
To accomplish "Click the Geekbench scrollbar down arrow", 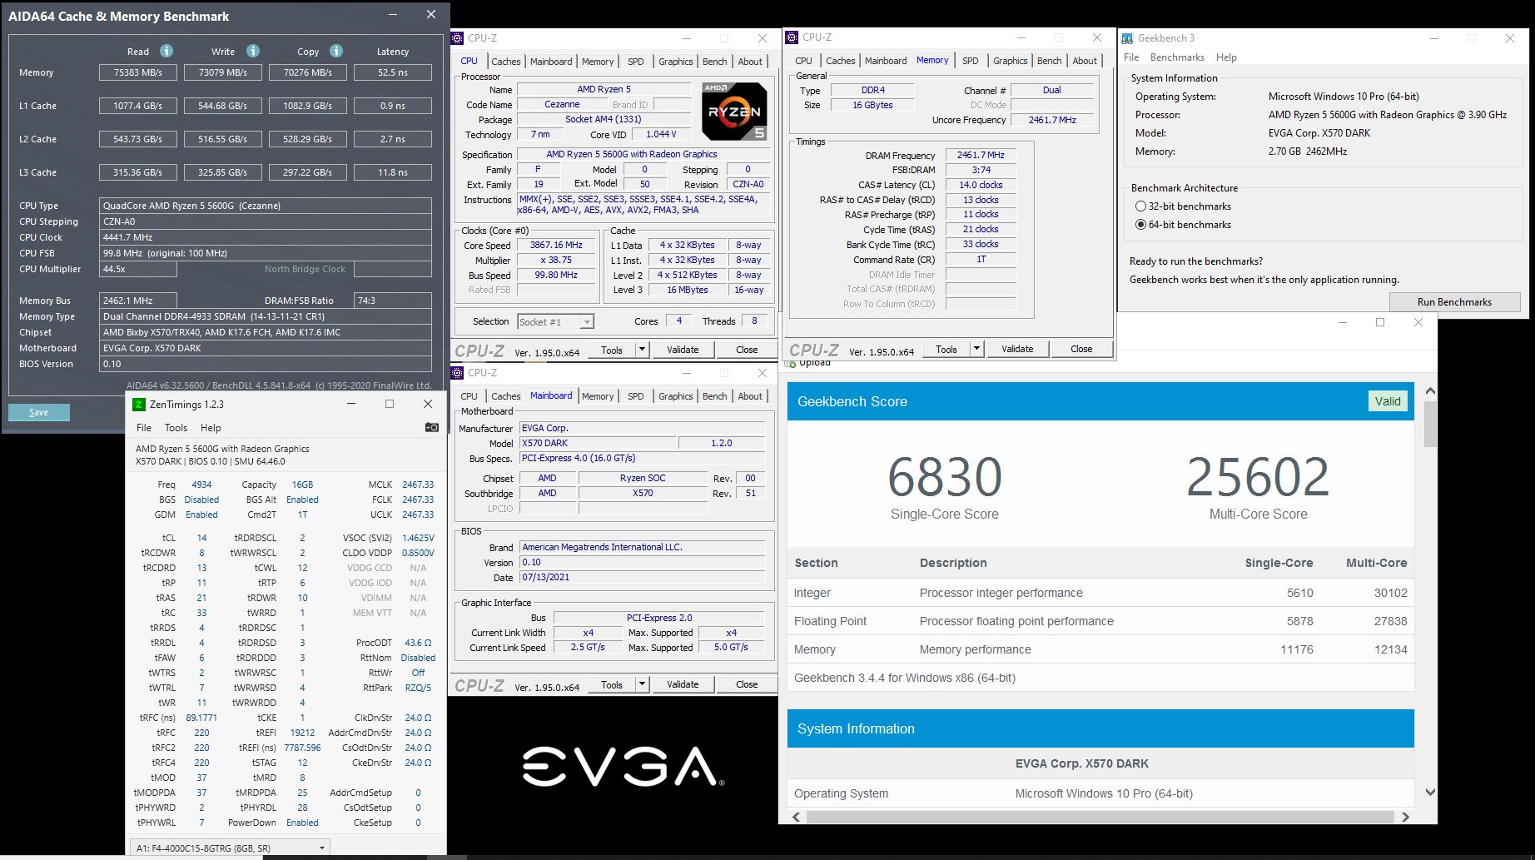I will [1430, 793].
